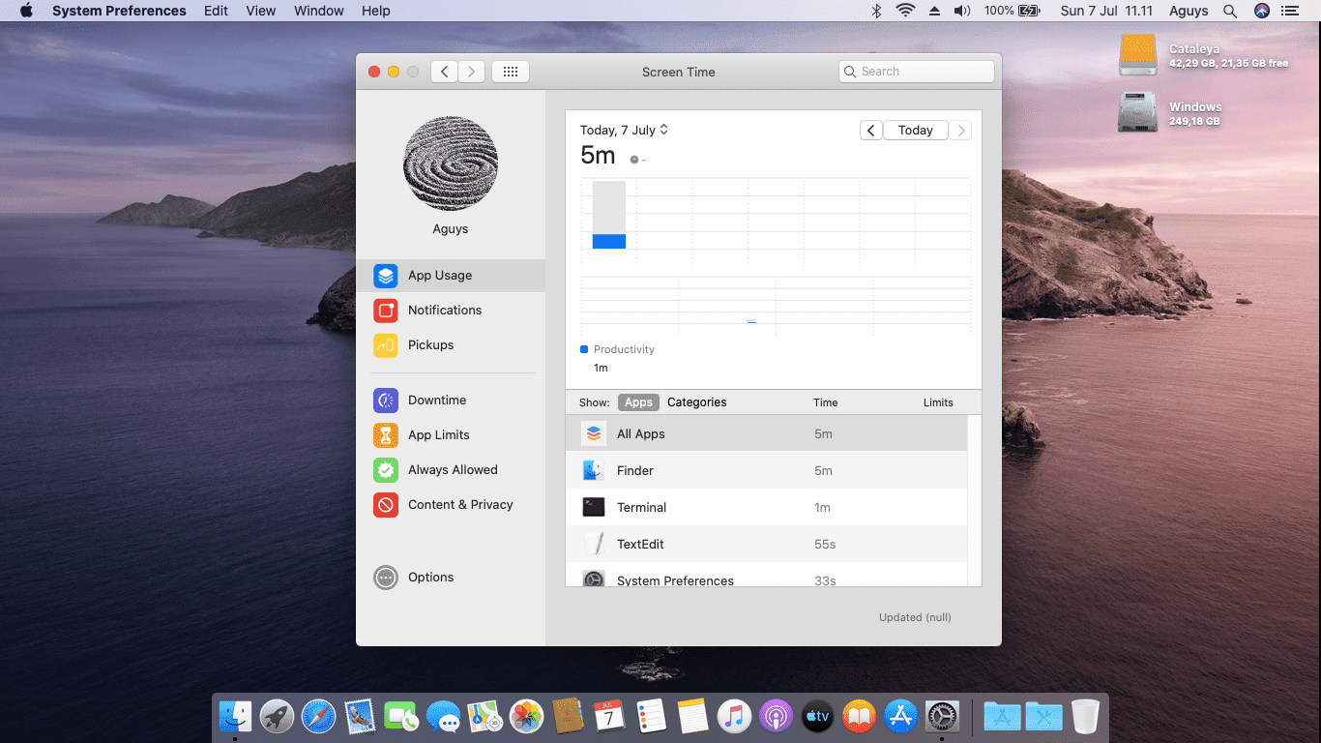
Task: Select the Finder row
Action: [x=766, y=471]
